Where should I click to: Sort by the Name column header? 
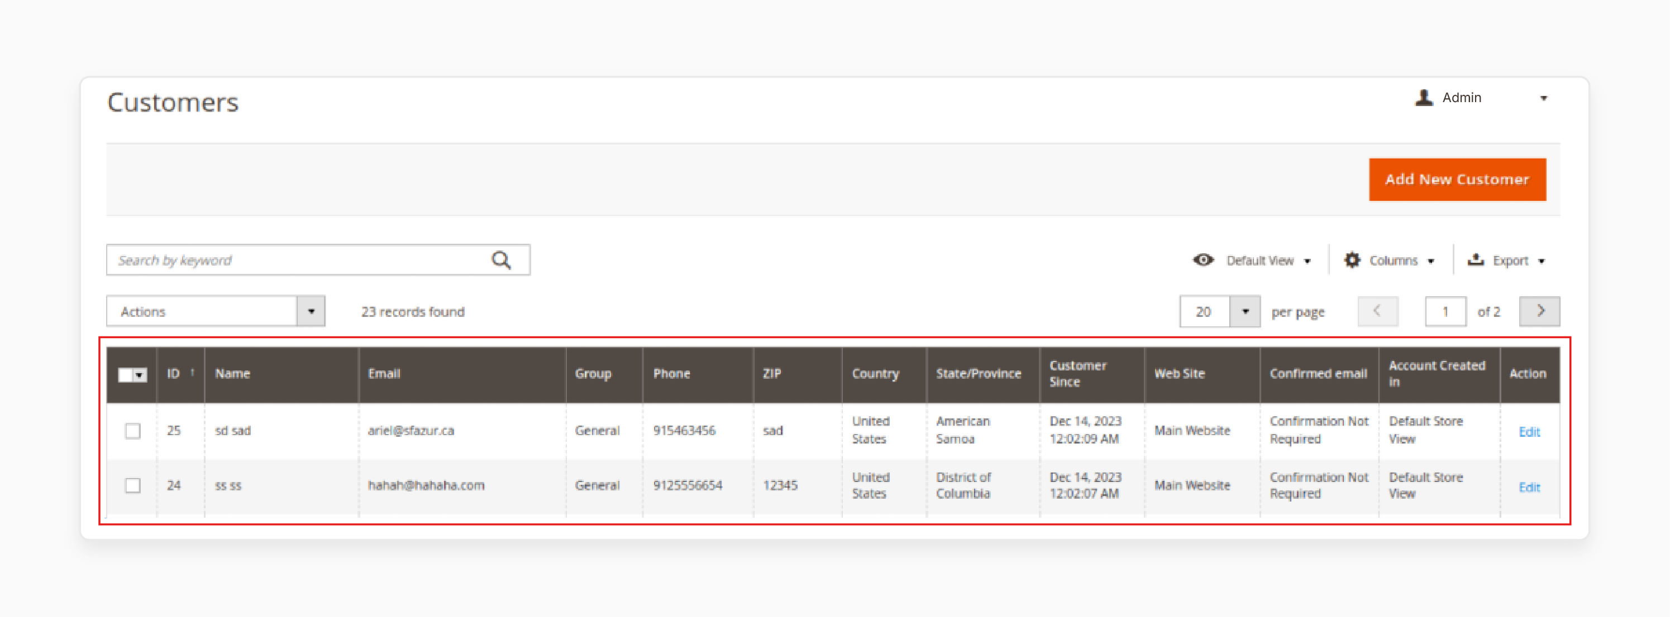pyautogui.click(x=281, y=374)
